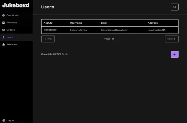Open the search magnifier button
Screen dimensions: 187x123
175,7
